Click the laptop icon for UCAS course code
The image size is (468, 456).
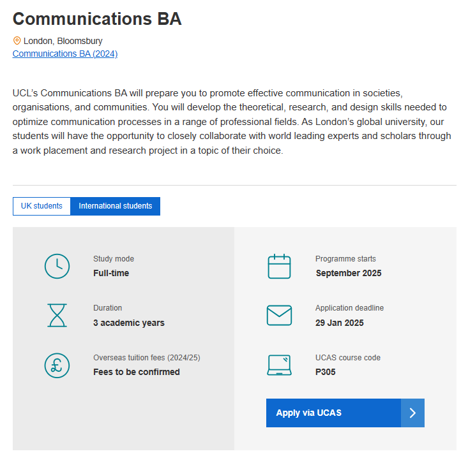tap(279, 365)
